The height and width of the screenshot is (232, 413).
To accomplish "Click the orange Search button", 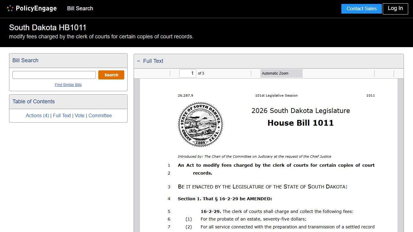I will coord(111,75).
